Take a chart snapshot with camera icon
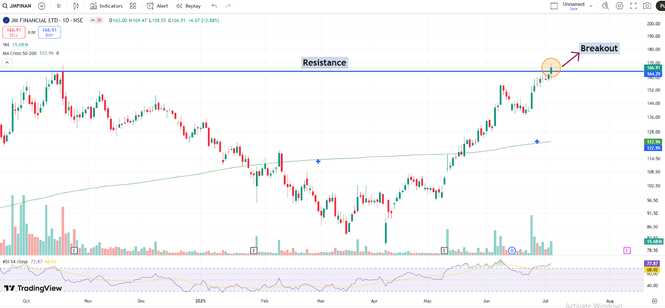The image size is (665, 308). 647,6
